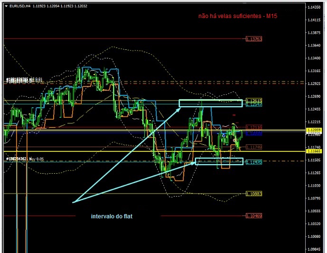Click the 1.11665 yellow axis price marker

click(314, 151)
